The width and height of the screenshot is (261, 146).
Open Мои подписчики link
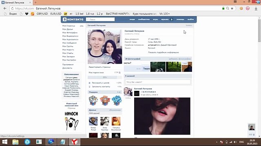point(96,73)
